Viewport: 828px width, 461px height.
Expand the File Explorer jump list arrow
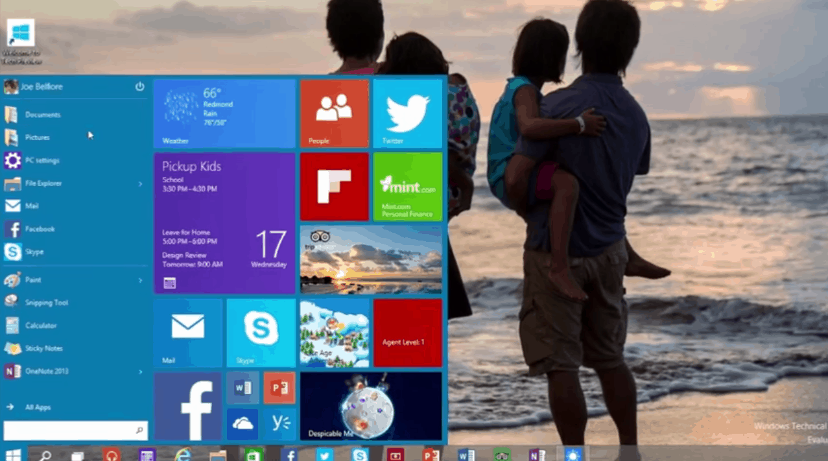(140, 184)
